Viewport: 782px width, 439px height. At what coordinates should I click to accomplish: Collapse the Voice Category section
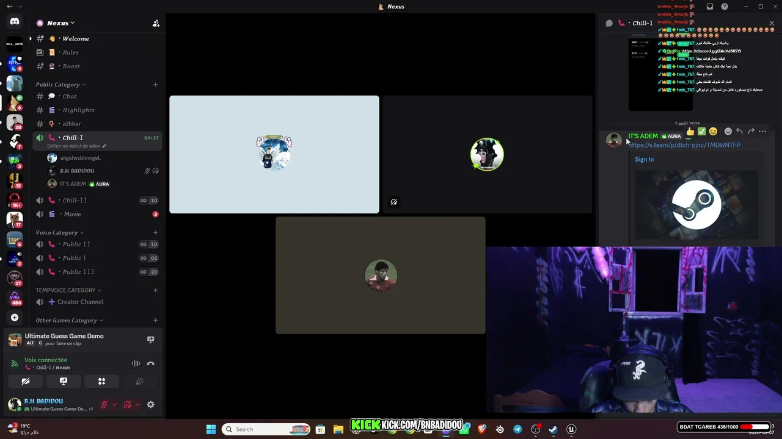[x=59, y=233]
